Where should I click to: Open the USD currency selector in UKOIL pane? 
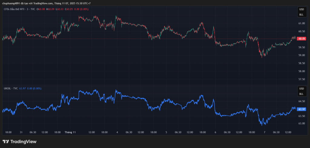pyautogui.click(x=301, y=89)
